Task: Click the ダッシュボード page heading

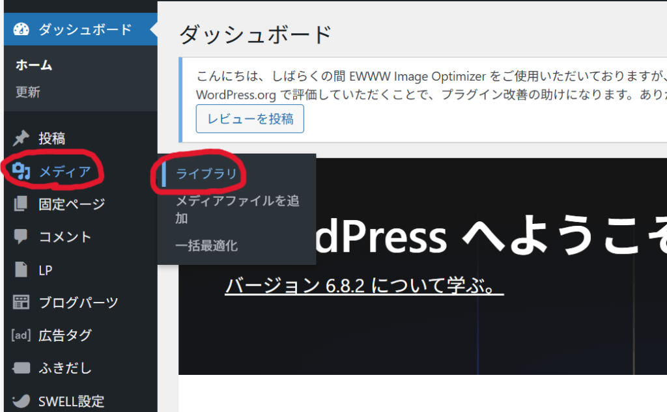Action: [x=255, y=34]
